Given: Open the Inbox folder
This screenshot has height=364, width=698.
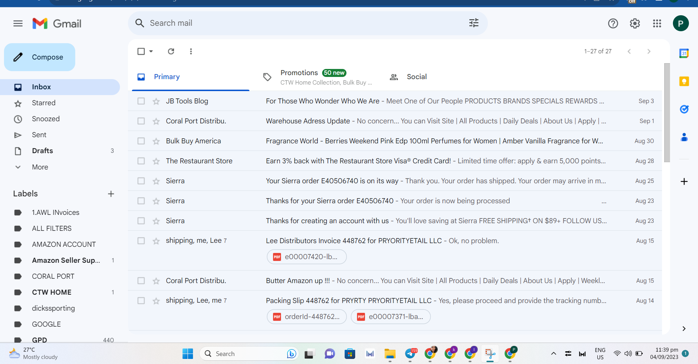Looking at the screenshot, I should 60,87.
